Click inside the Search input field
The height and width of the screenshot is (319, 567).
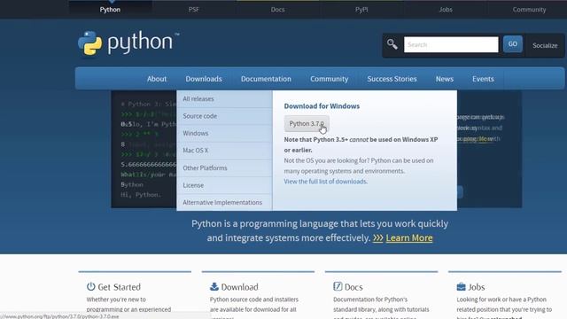point(451,44)
